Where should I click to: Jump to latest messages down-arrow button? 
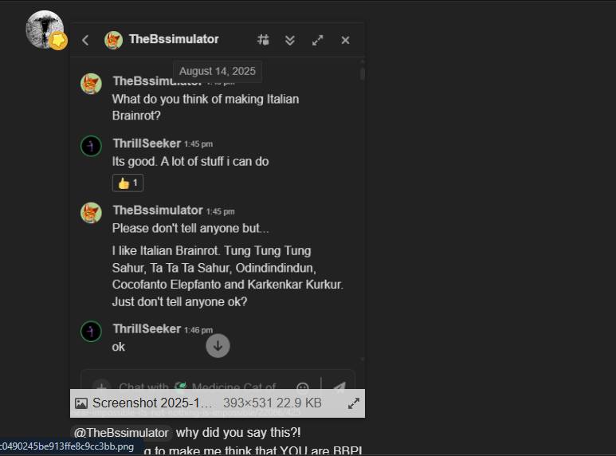[x=218, y=345]
